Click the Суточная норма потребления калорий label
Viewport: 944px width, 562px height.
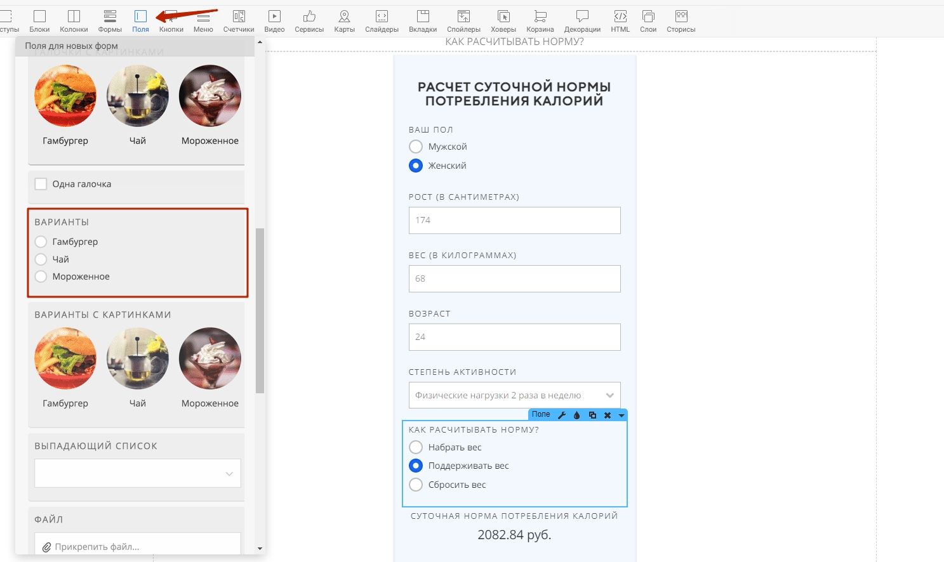tap(514, 516)
